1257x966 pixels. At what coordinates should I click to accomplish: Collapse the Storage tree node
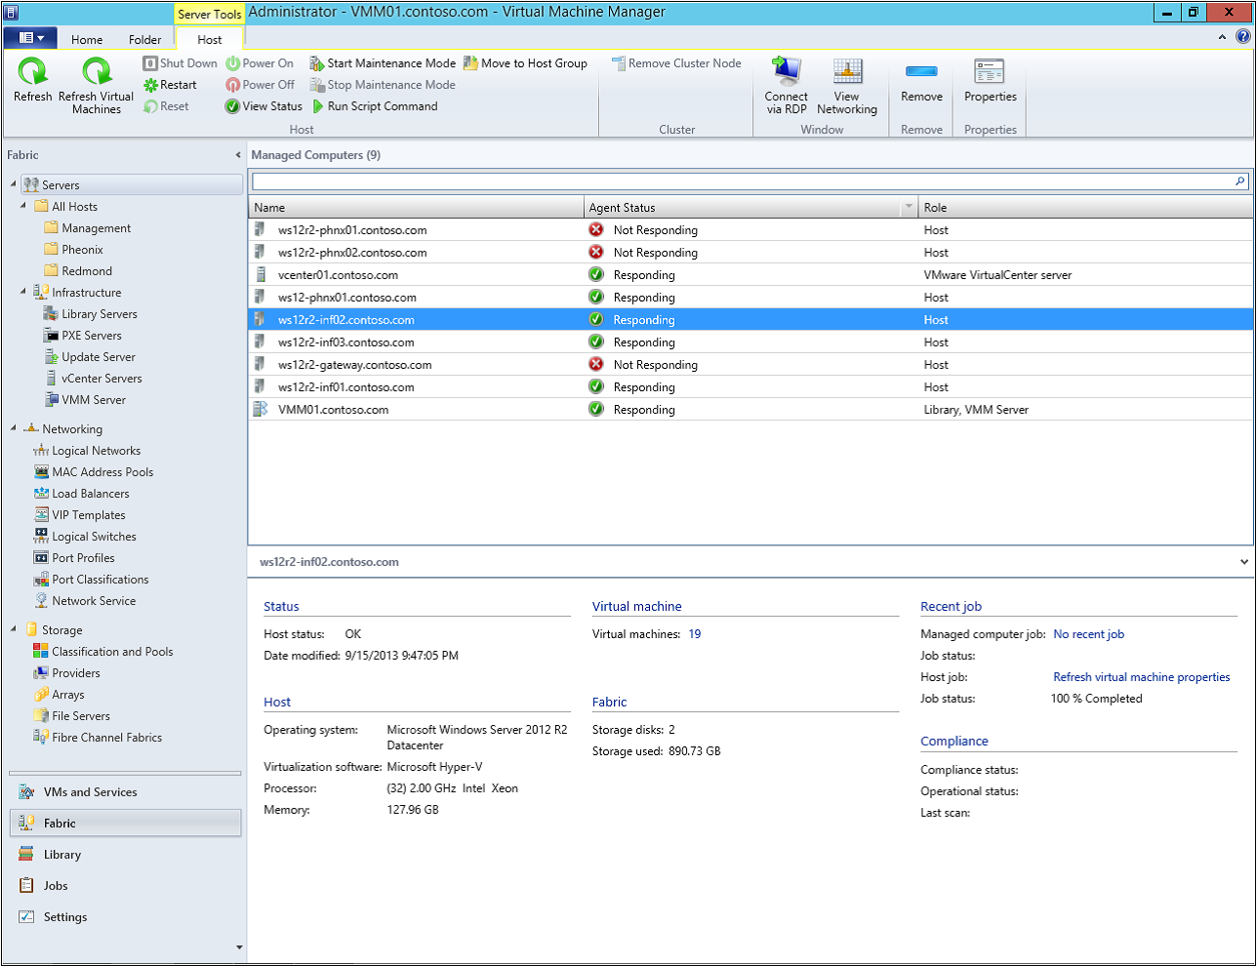click(x=14, y=629)
